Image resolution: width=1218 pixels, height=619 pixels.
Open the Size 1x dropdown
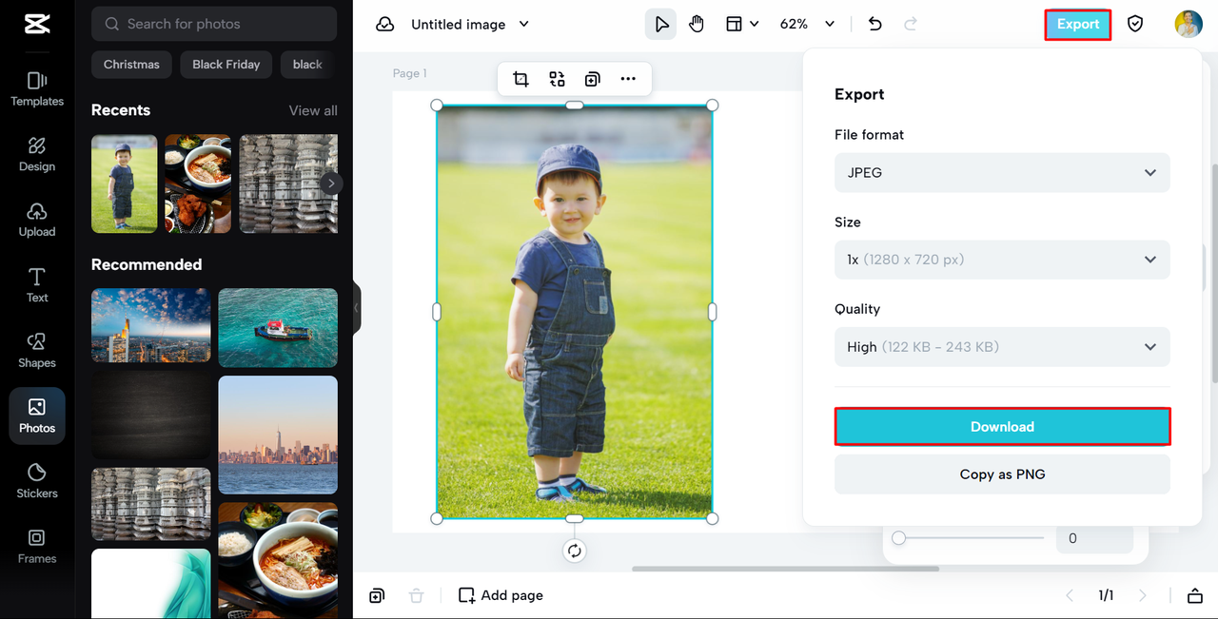tap(1002, 260)
